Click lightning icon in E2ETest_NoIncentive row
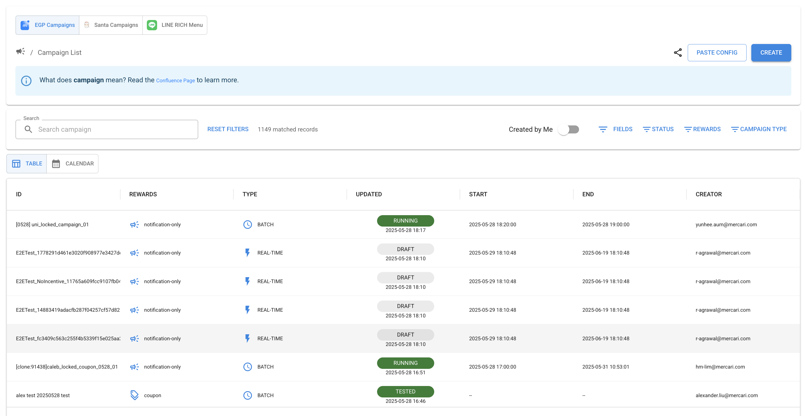805x416 pixels. (x=247, y=281)
